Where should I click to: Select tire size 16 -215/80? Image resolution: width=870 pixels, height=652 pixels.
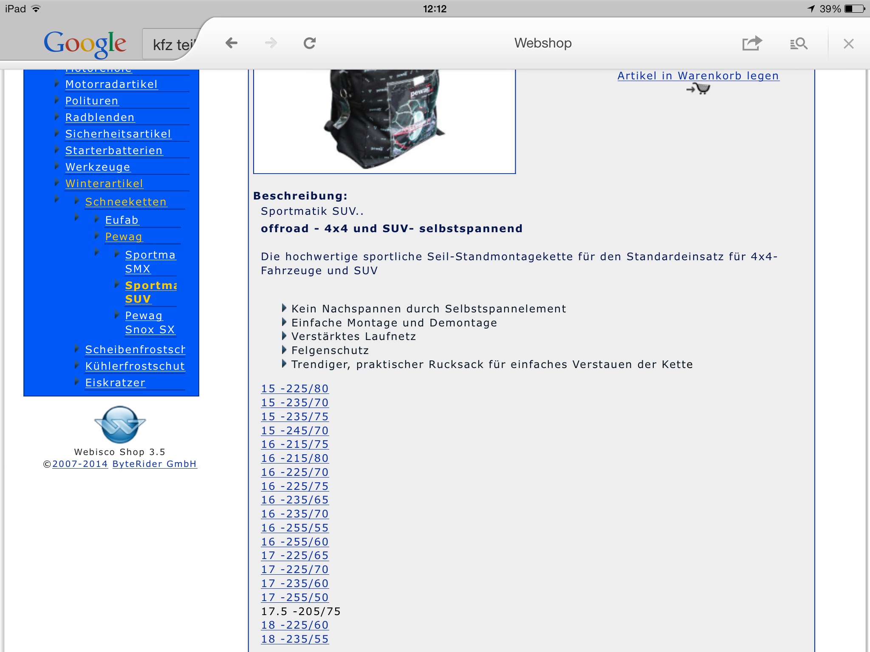[295, 458]
